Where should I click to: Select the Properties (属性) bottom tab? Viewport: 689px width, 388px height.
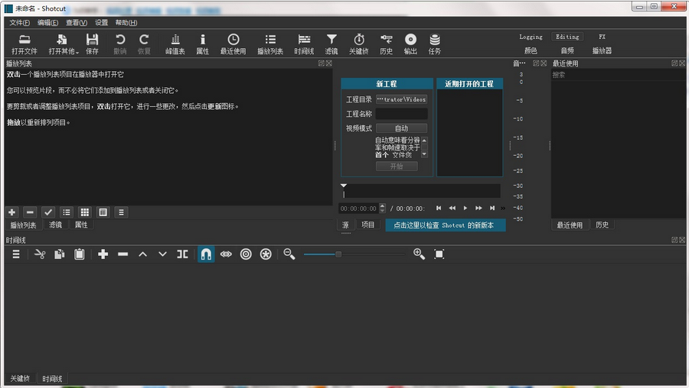(x=81, y=225)
